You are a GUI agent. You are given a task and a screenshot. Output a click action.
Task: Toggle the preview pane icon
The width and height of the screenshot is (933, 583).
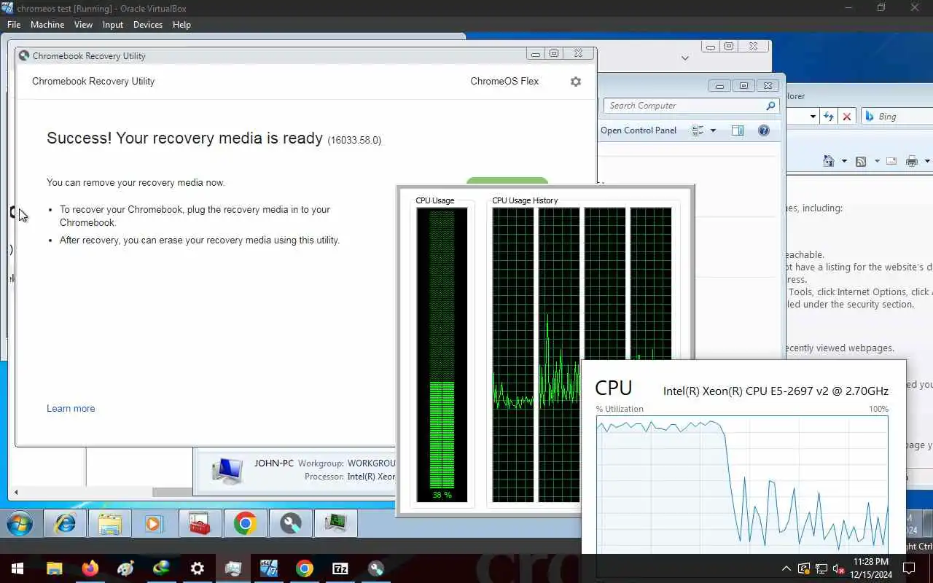click(738, 130)
